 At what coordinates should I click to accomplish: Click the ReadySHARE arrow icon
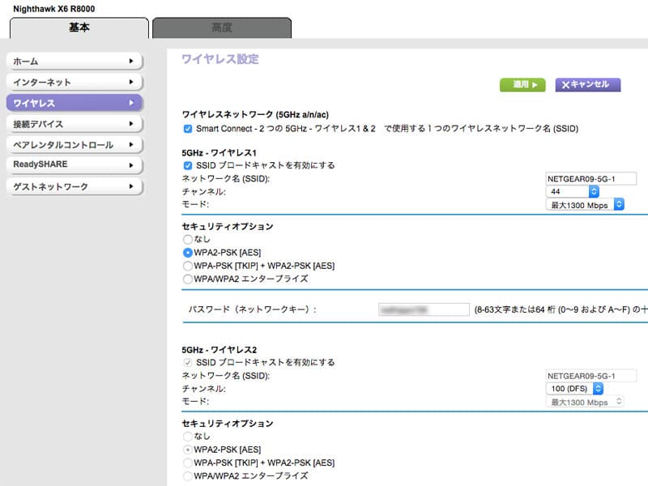pos(130,165)
